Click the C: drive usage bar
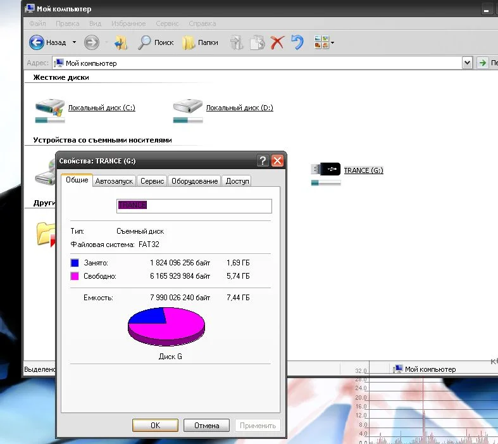 click(50, 120)
